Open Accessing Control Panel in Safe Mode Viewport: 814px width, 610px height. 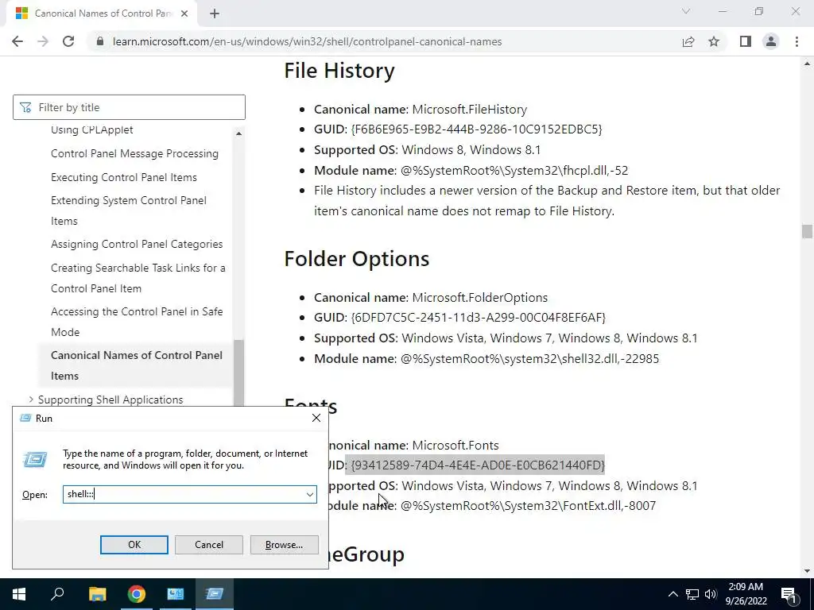137,322
